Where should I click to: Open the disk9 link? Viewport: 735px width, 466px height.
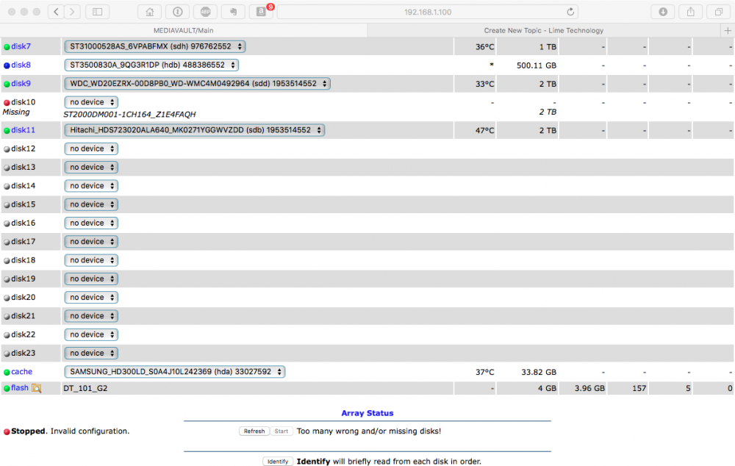[x=21, y=84]
